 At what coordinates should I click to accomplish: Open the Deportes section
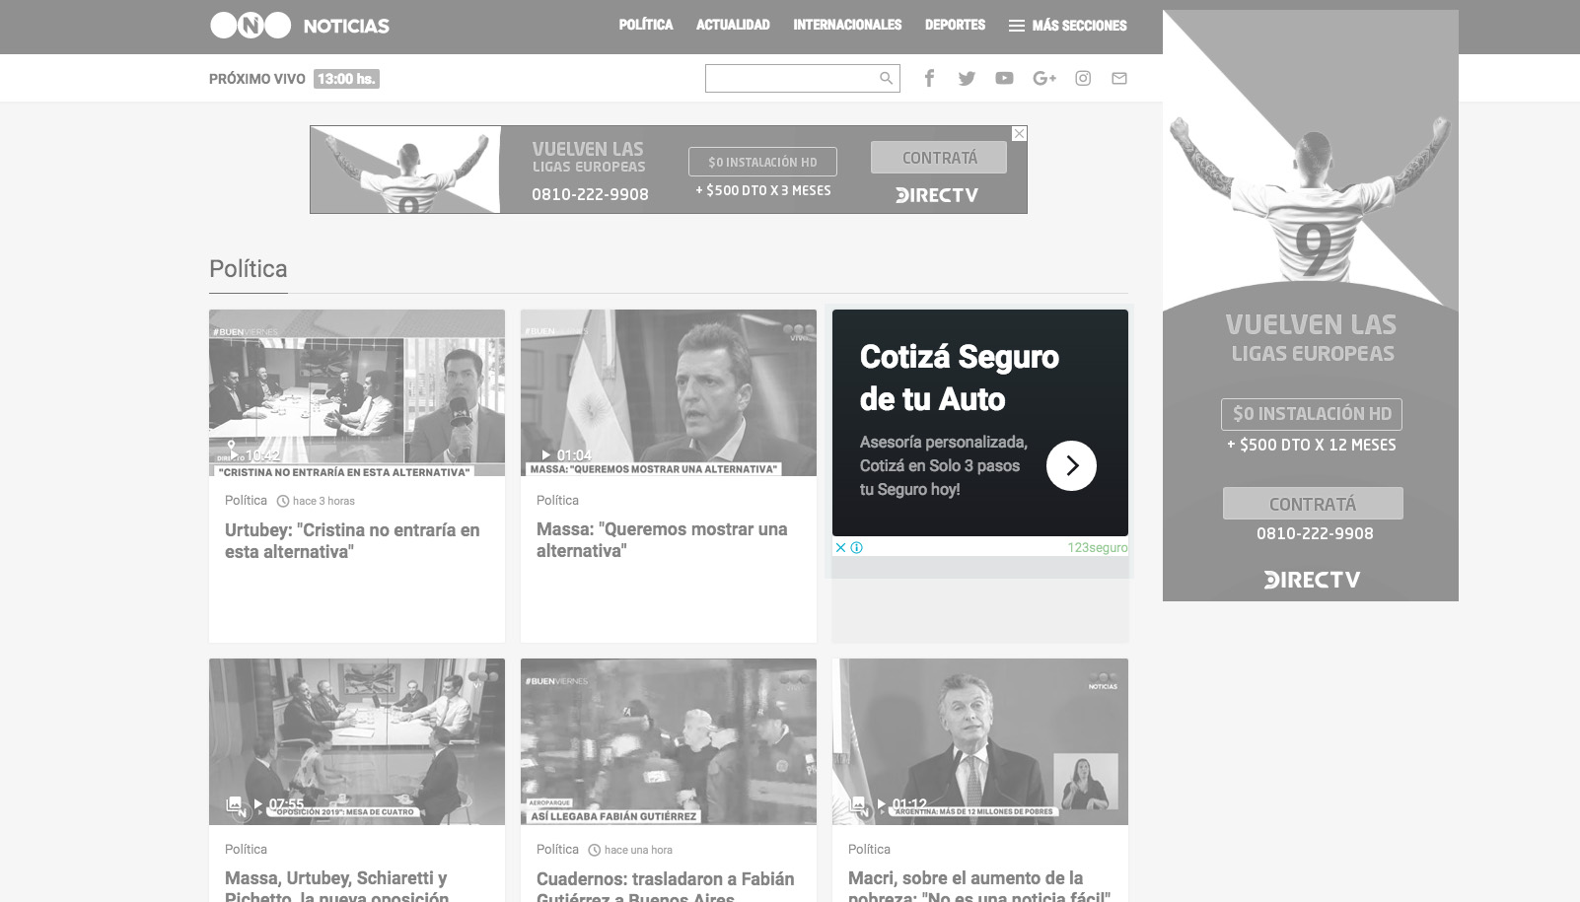pos(955,26)
